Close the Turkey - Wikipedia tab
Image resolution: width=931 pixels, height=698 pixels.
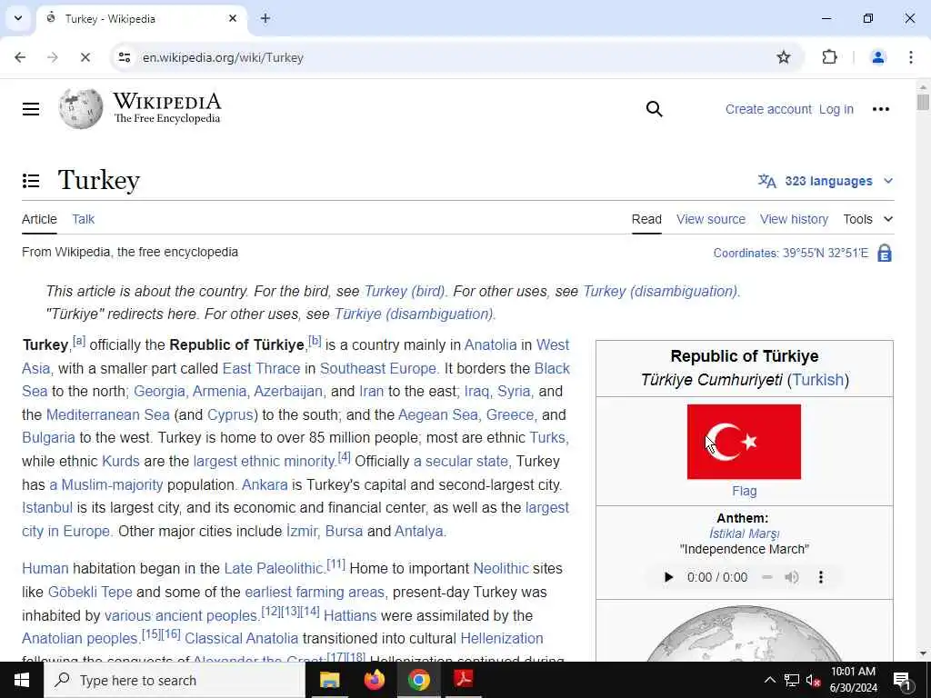233,18
